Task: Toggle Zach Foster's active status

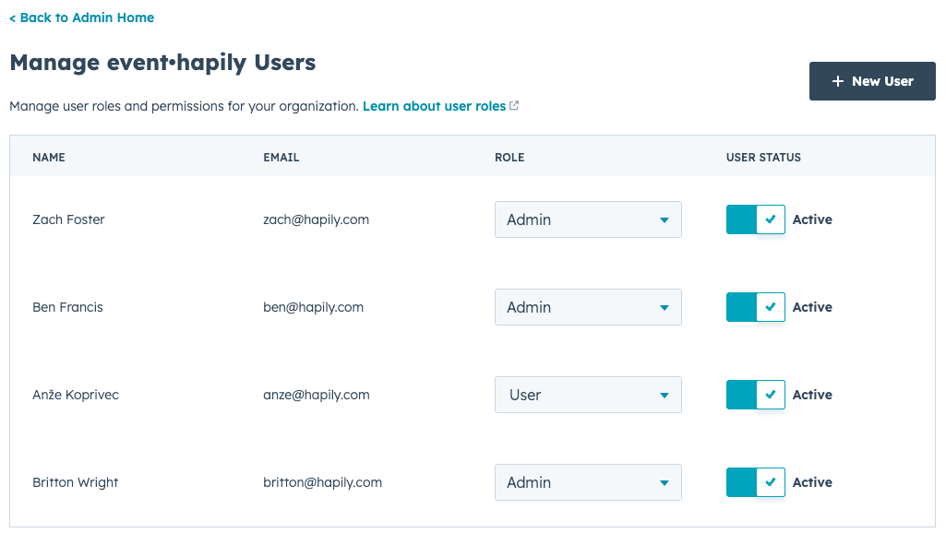Action: (x=755, y=219)
